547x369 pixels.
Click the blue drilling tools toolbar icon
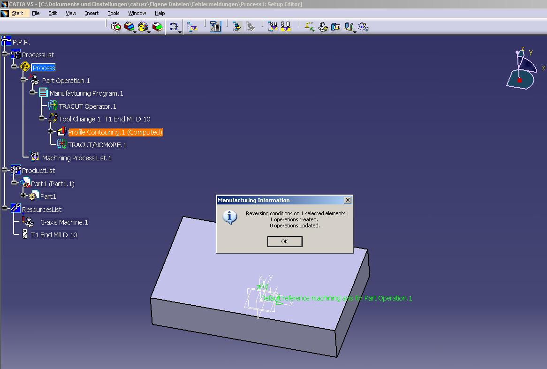pyautogui.click(x=349, y=27)
